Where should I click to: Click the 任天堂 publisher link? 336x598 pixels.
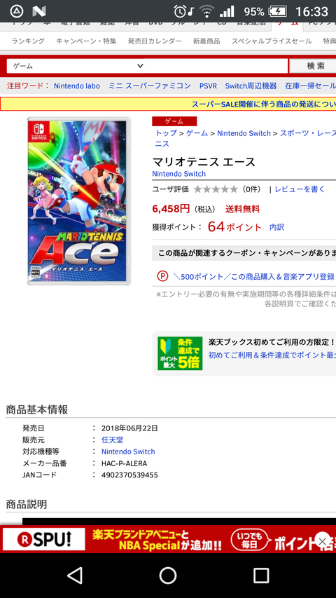(x=113, y=440)
